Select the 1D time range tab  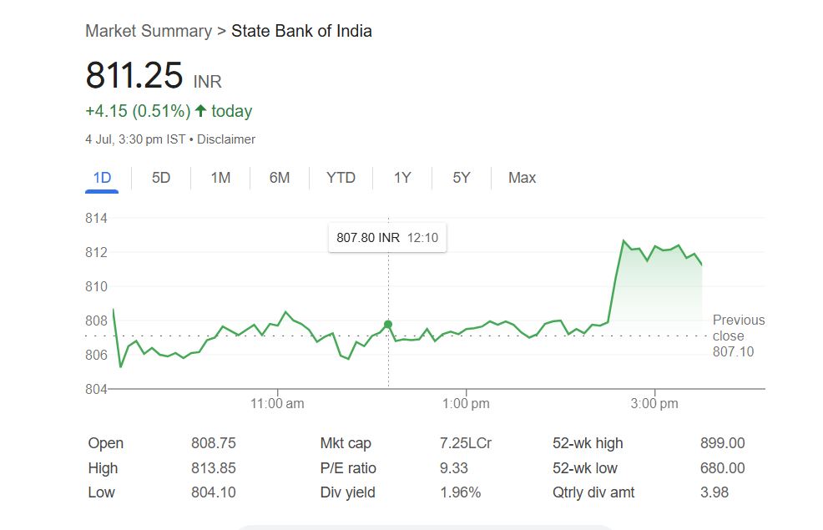(102, 178)
